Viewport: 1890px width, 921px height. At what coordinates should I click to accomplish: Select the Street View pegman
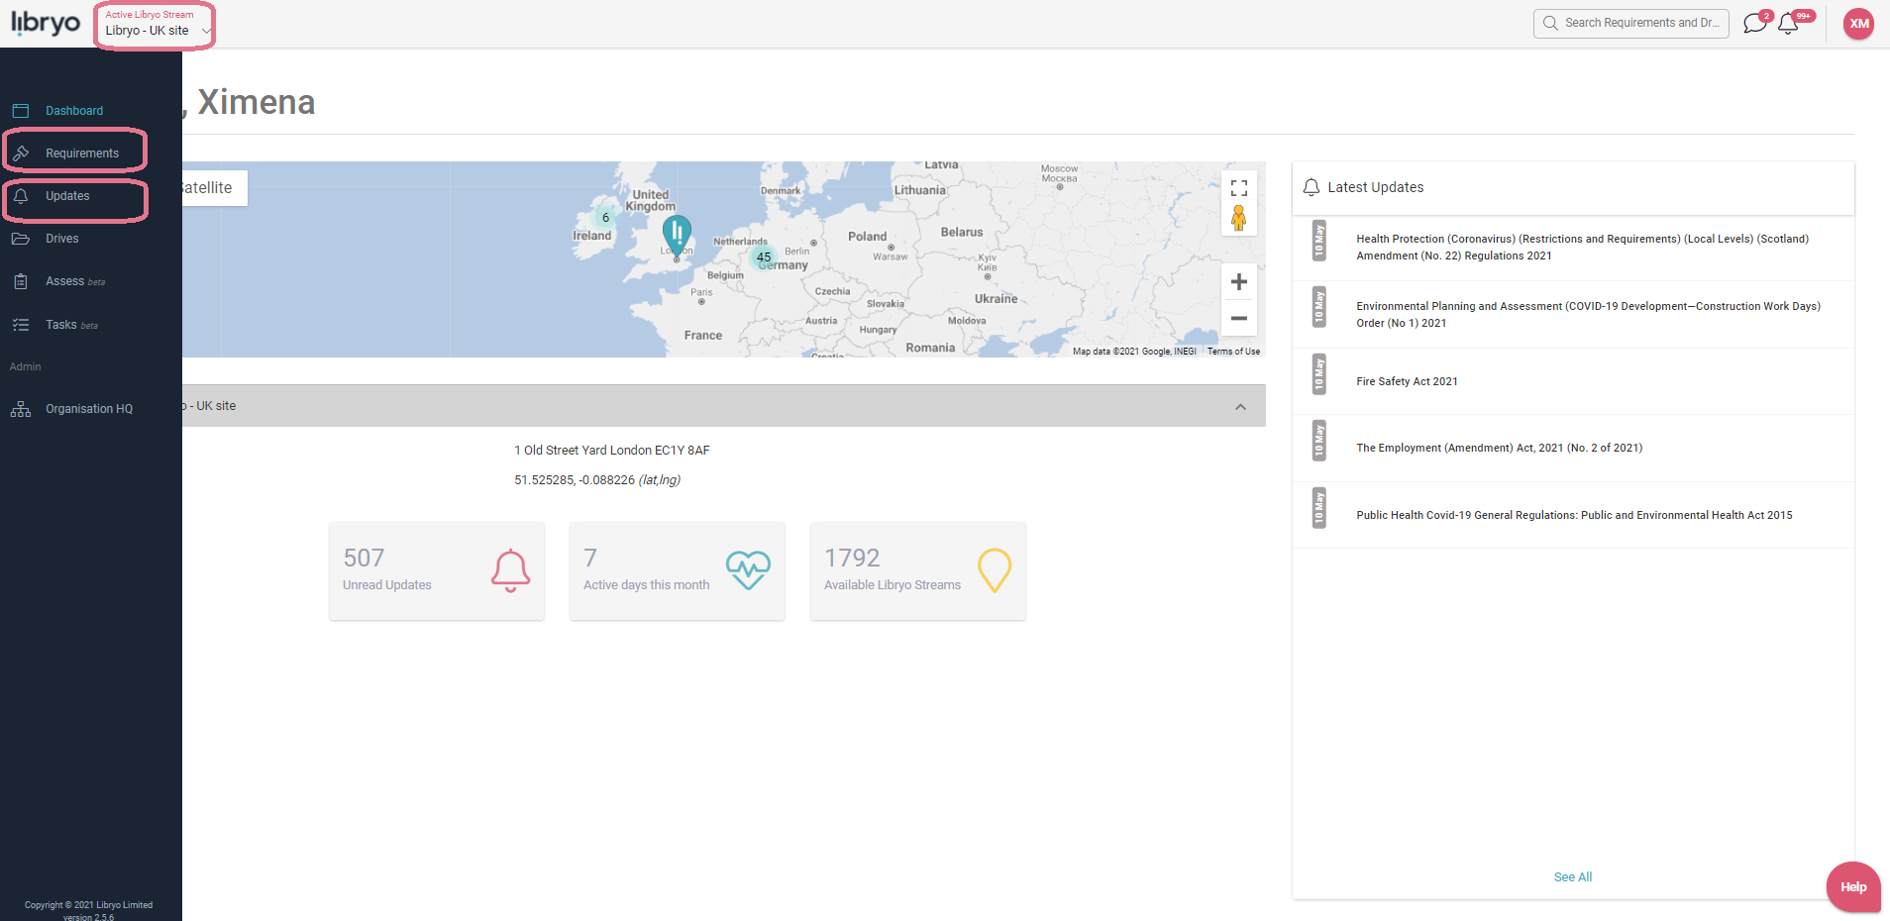[1238, 219]
